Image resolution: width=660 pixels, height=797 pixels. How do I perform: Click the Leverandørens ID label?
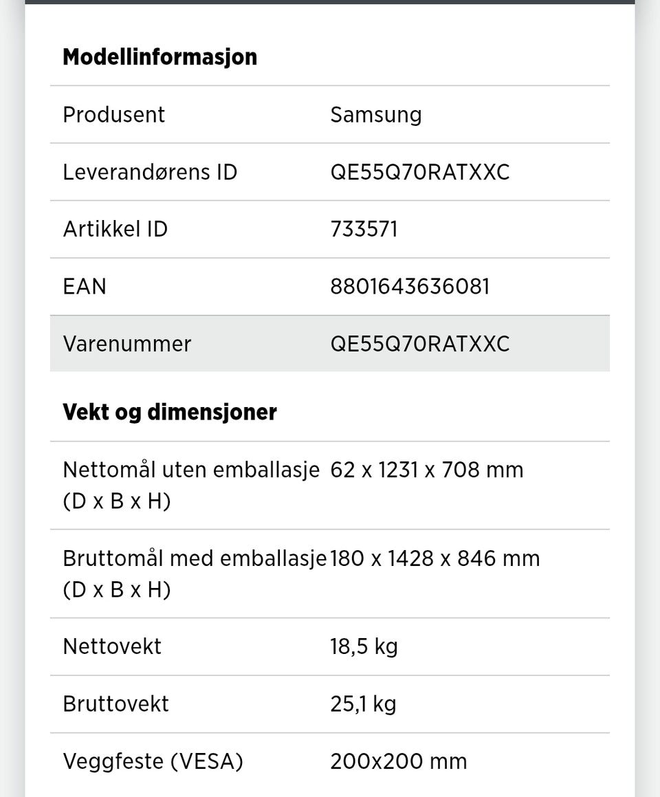click(150, 171)
